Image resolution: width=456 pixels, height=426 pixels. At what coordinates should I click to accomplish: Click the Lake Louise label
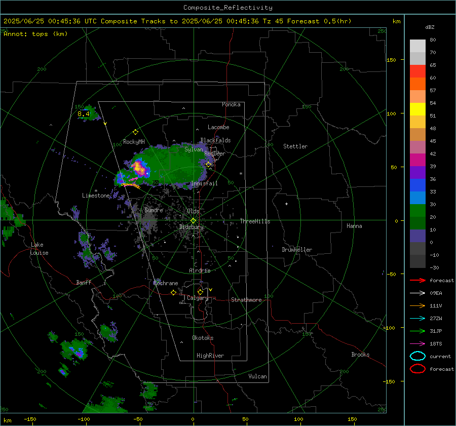(40, 249)
